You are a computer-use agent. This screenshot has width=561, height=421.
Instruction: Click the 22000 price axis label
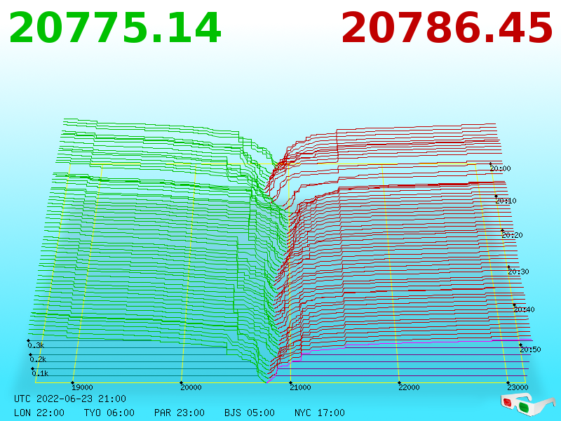coord(409,387)
